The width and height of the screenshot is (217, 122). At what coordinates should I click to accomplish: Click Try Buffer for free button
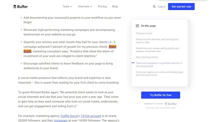[x=161, y=95]
